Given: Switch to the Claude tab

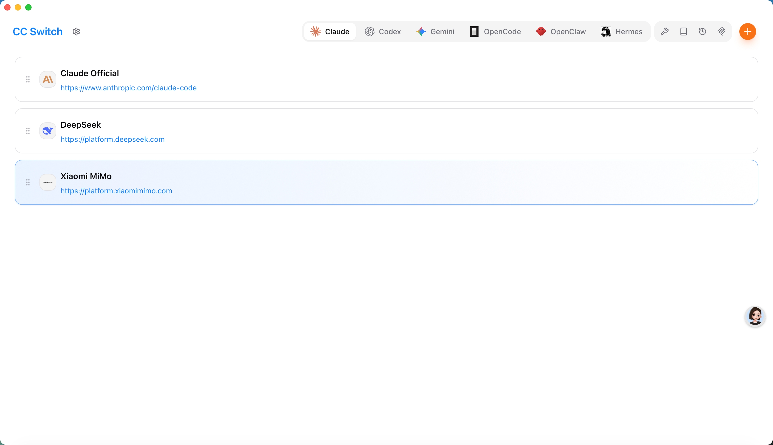Looking at the screenshot, I should coord(330,32).
